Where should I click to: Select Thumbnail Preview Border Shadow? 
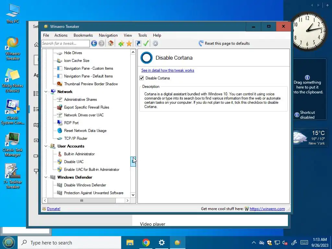click(x=91, y=84)
